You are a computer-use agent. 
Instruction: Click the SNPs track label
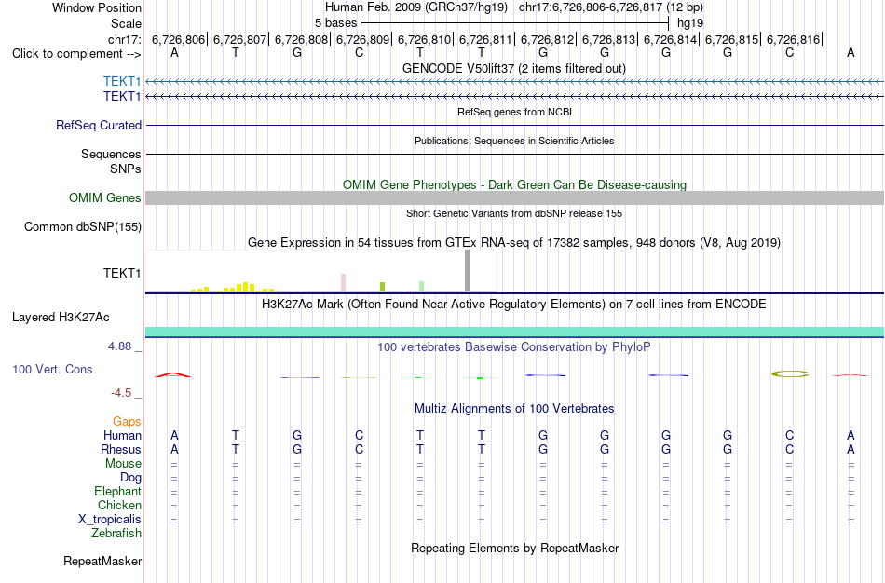[126, 169]
